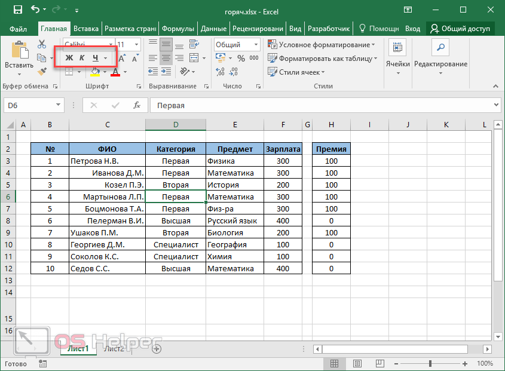
Task: Click the Общий доступ share button
Action: [460, 29]
